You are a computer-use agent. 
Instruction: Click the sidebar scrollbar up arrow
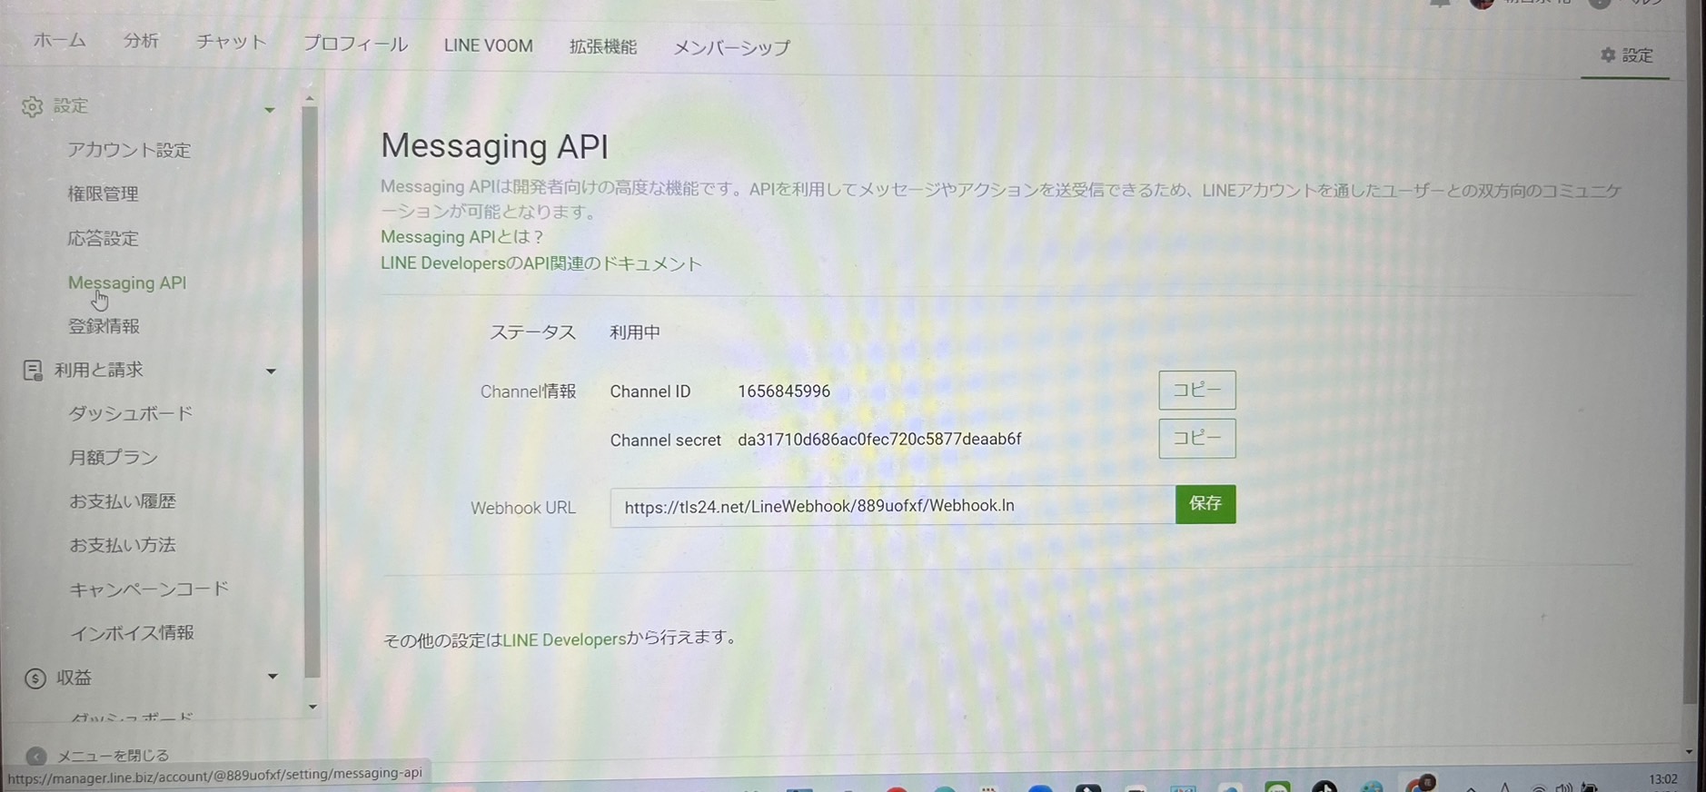(310, 98)
